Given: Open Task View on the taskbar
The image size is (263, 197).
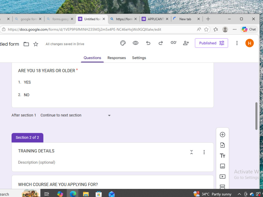Looking at the screenshot, I should (47, 194).
